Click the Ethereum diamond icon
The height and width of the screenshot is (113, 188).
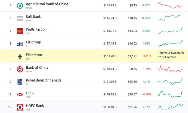pos(20,56)
